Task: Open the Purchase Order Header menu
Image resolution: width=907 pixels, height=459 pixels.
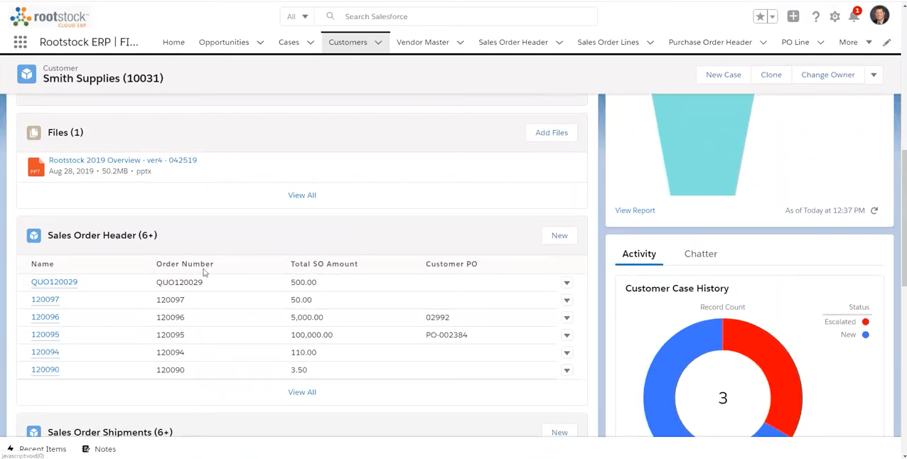Action: coord(710,42)
